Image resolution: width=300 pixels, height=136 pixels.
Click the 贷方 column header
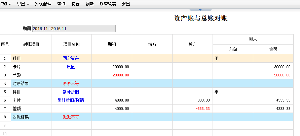192,44
